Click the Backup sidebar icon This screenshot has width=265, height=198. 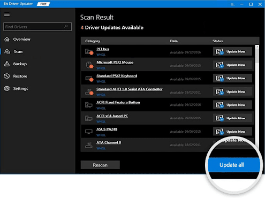pos(7,64)
